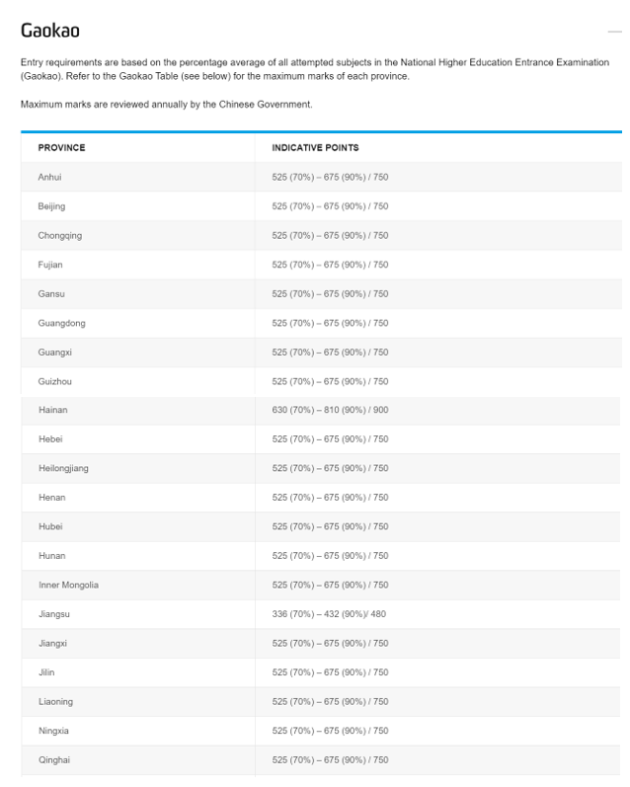Click the Anhui province row
Image resolution: width=630 pixels, height=787 pixels.
click(321, 177)
